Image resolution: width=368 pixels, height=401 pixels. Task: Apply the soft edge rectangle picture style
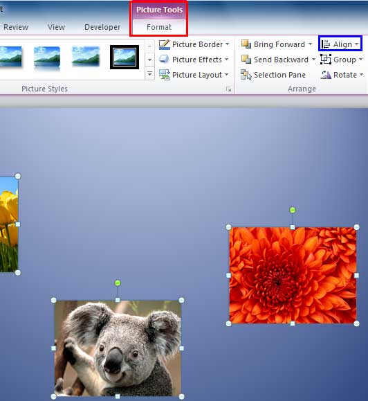[x=86, y=57]
